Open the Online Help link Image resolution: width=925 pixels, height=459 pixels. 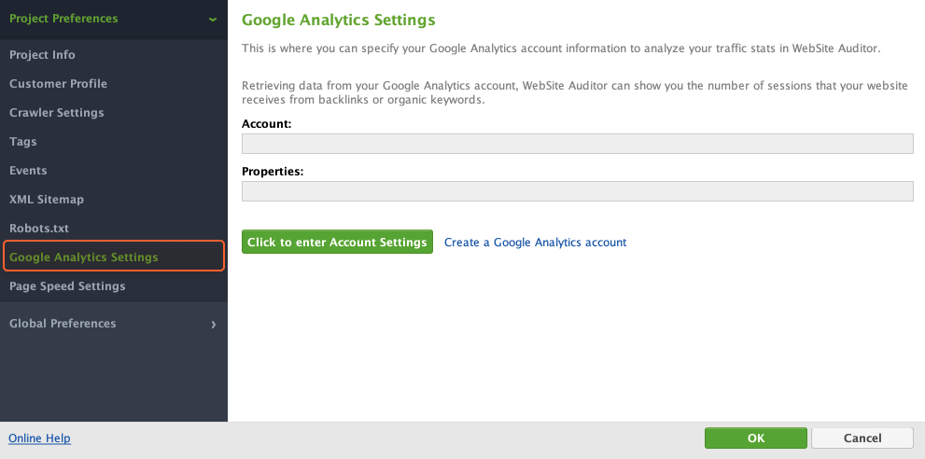39,438
